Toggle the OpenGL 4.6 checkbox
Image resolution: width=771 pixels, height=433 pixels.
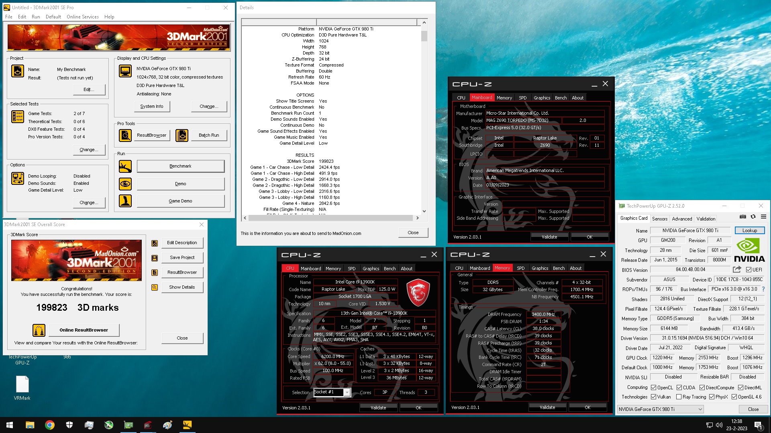734,397
